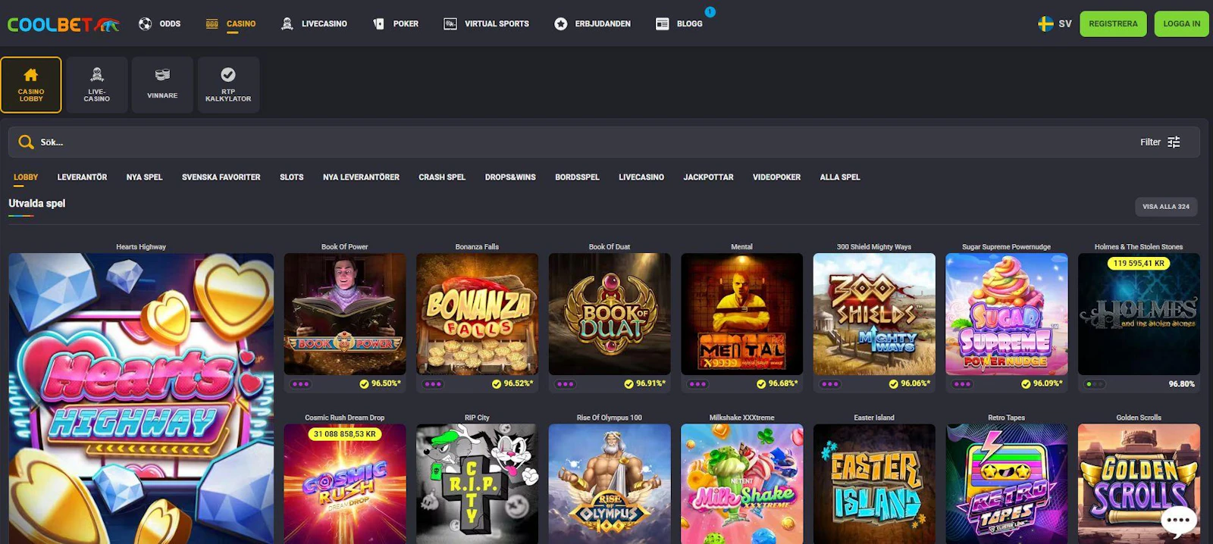
Task: Select the Drops&Wins tab
Action: click(x=510, y=177)
